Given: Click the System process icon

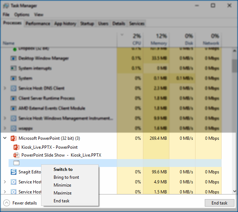Looking at the screenshot, I should (13, 78).
